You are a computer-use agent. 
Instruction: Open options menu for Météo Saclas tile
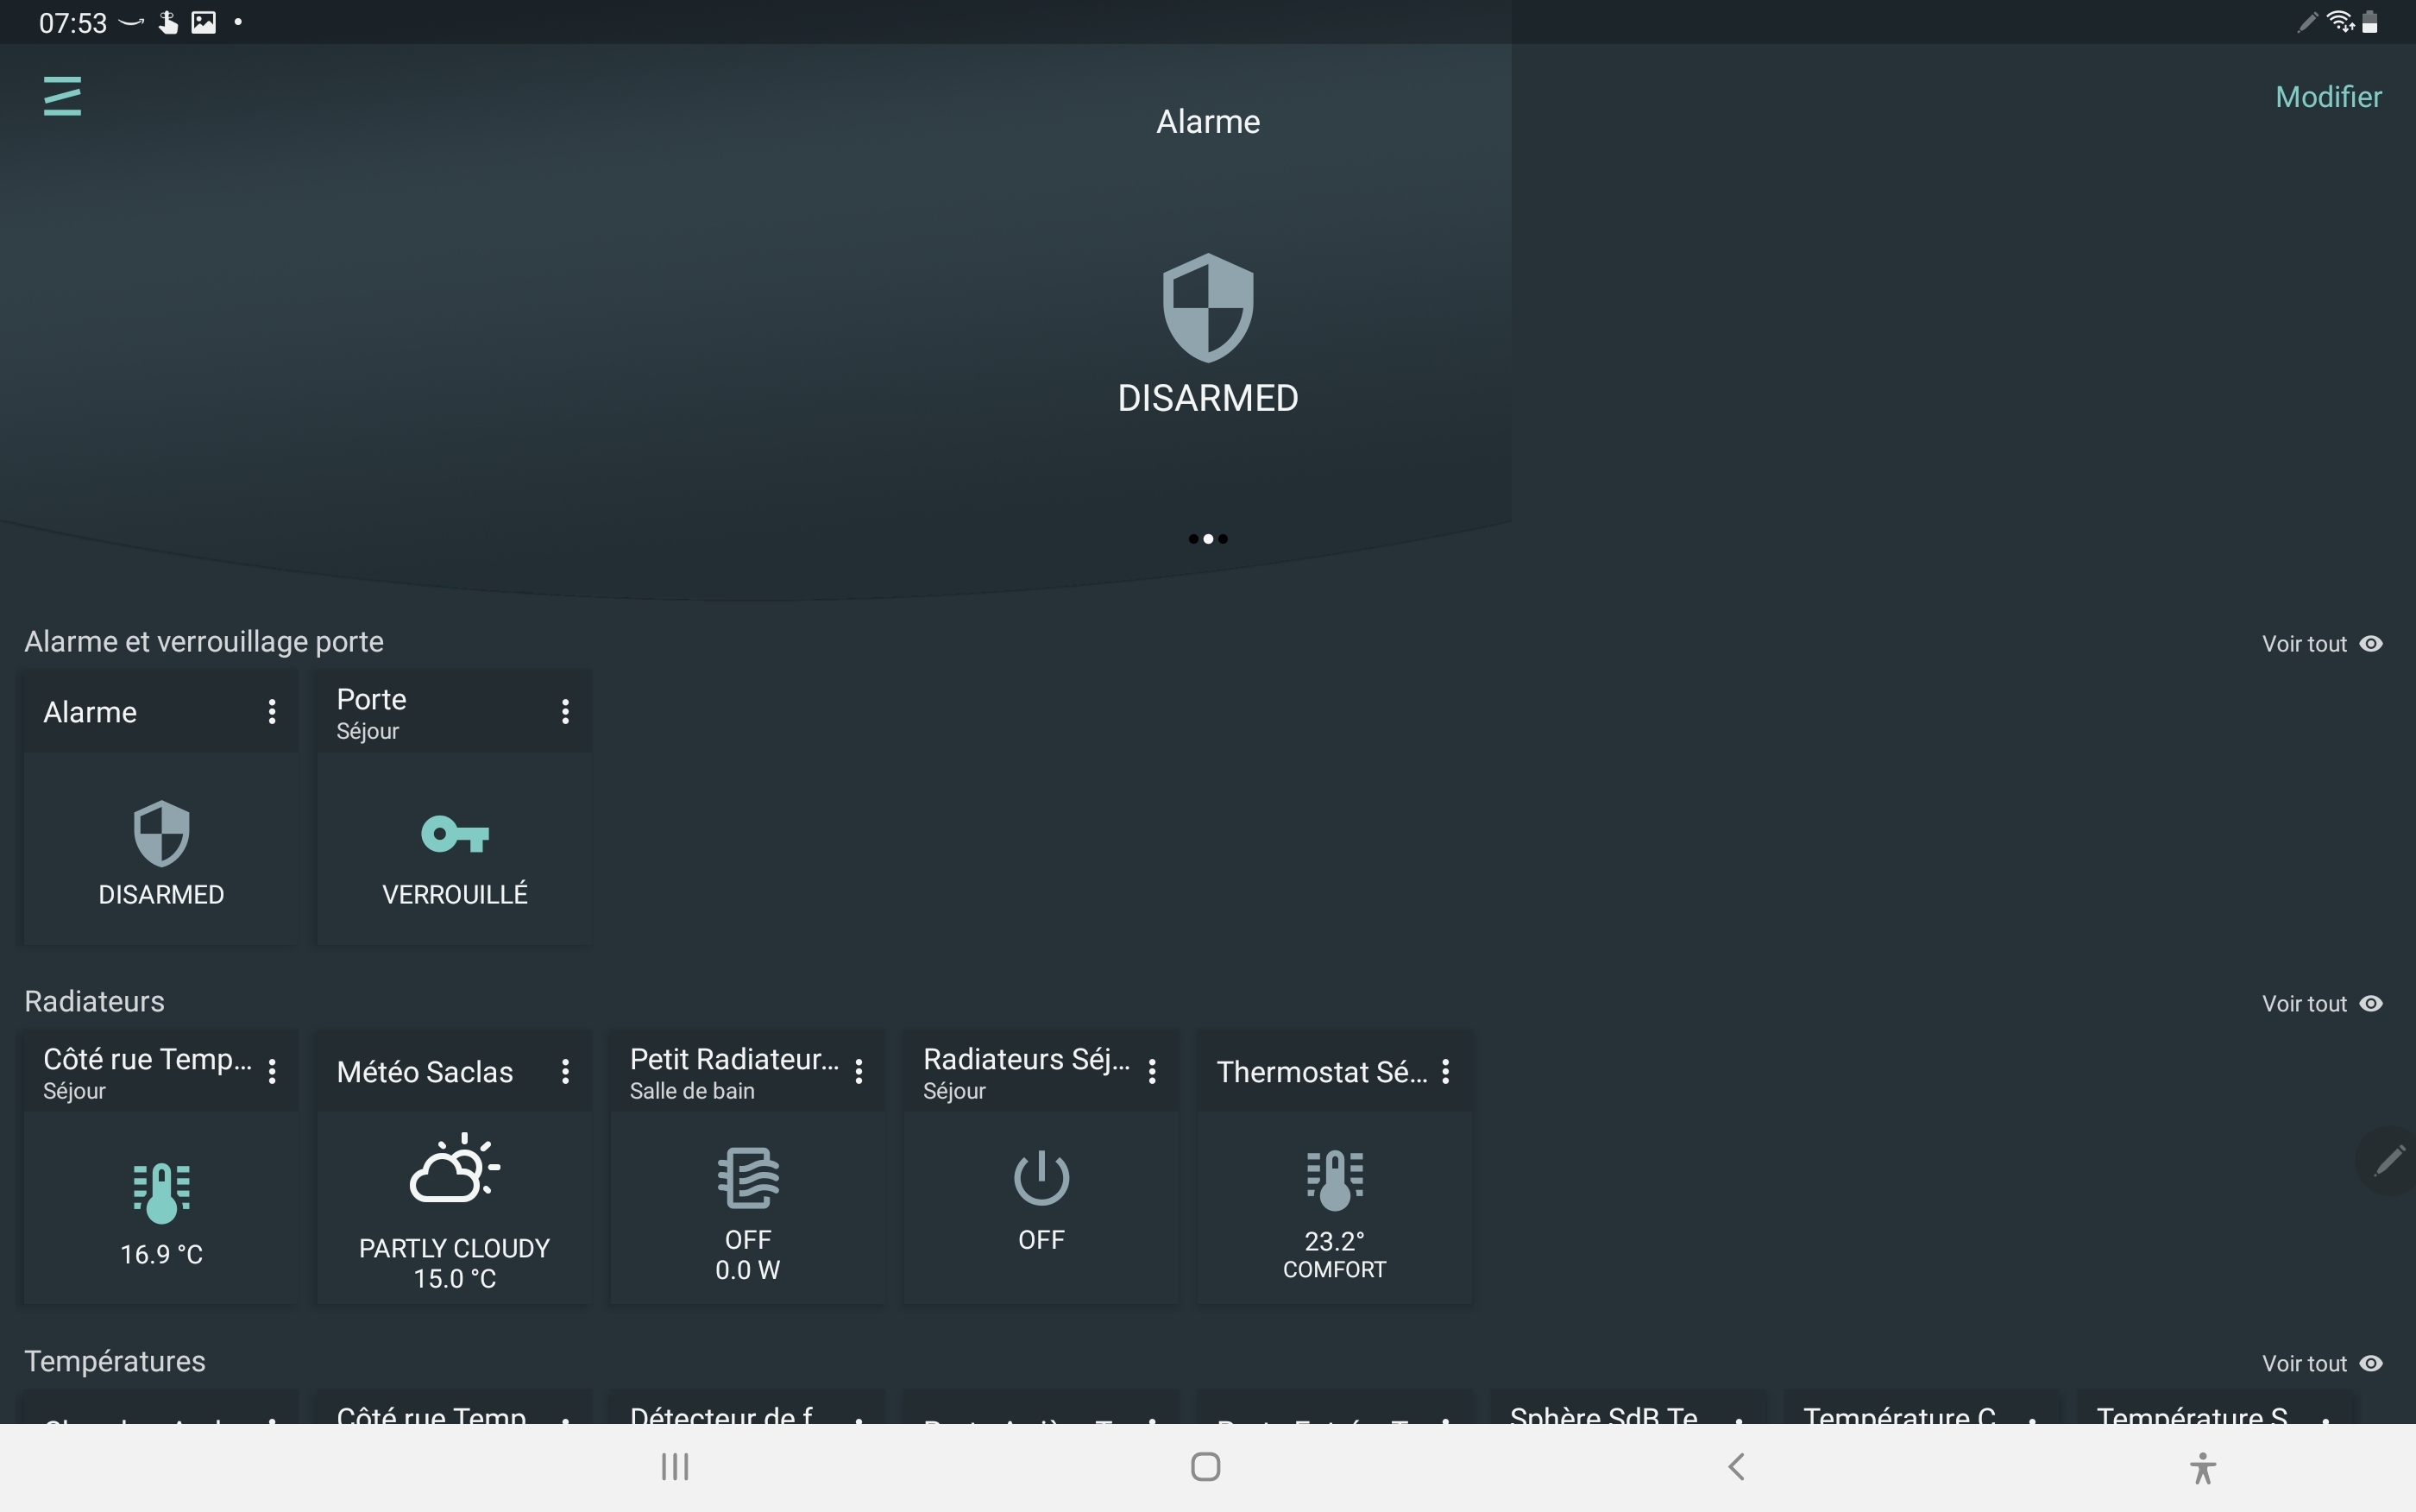click(x=566, y=1072)
